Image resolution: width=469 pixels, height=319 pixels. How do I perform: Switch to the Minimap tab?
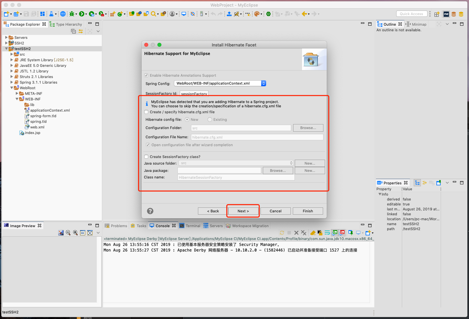click(x=416, y=24)
